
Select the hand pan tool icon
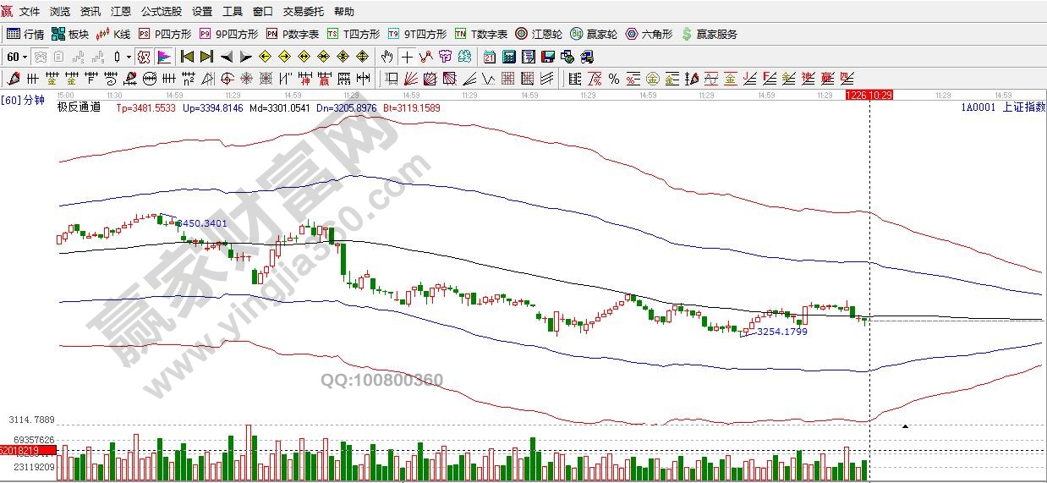(386, 58)
